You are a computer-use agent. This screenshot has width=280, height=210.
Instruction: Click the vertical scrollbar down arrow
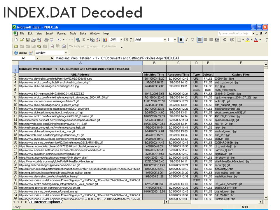coord(266,198)
